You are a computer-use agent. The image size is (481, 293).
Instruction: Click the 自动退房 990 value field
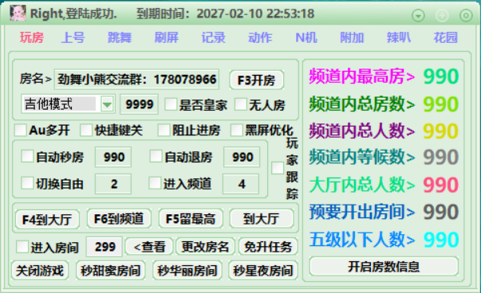pyautogui.click(x=242, y=157)
